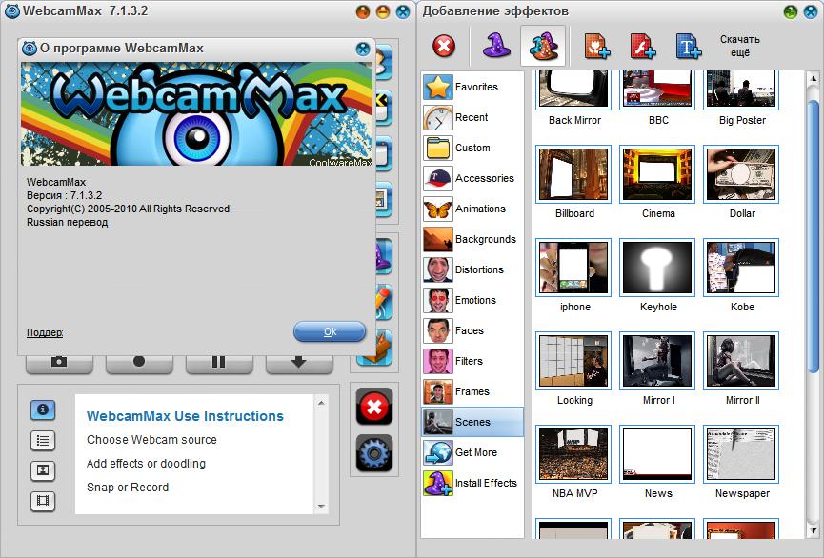Image resolution: width=824 pixels, height=558 pixels.
Task: Select the Filters category
Action: pos(472,361)
